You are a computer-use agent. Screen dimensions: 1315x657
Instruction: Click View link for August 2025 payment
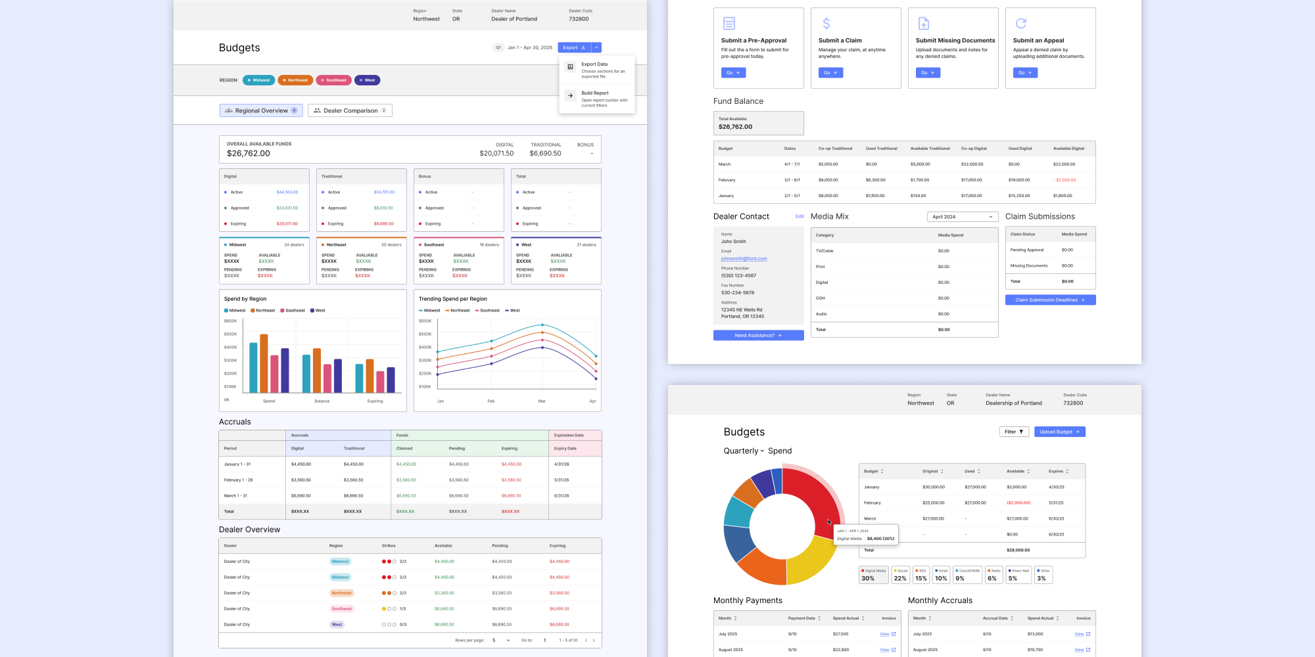tap(884, 650)
